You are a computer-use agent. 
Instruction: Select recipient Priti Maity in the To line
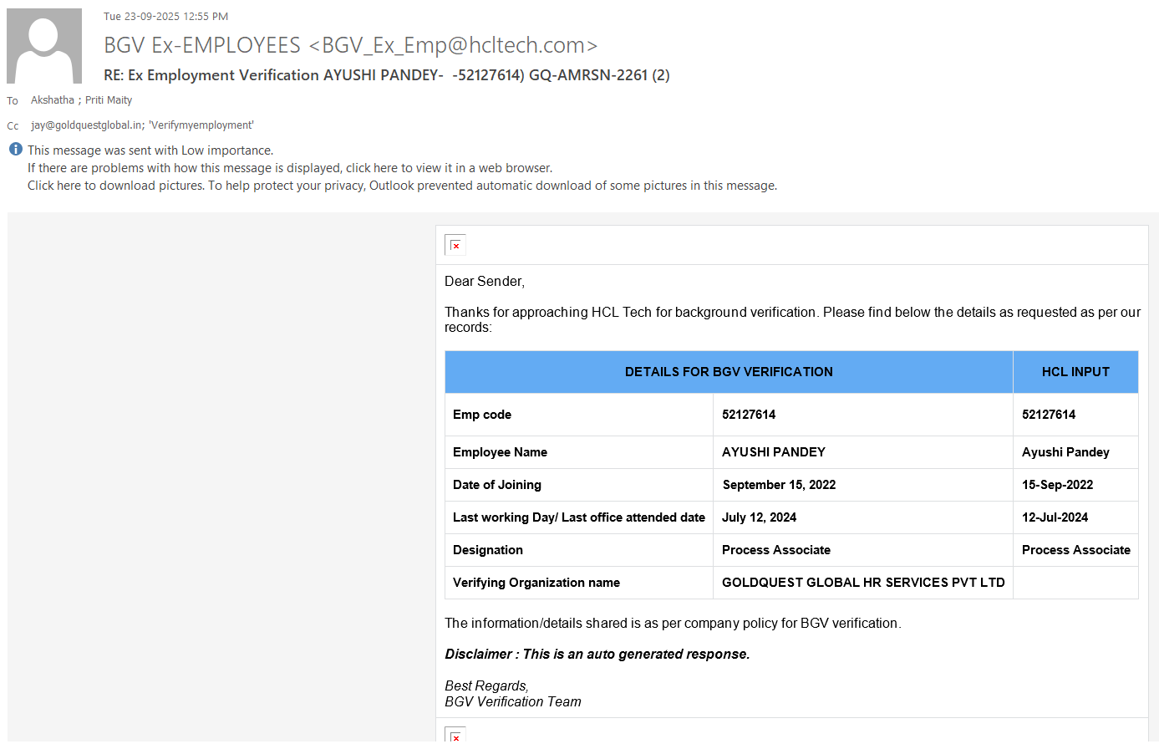pos(109,100)
